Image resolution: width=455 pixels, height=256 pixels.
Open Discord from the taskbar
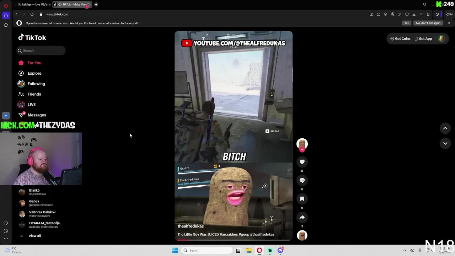(x=280, y=250)
